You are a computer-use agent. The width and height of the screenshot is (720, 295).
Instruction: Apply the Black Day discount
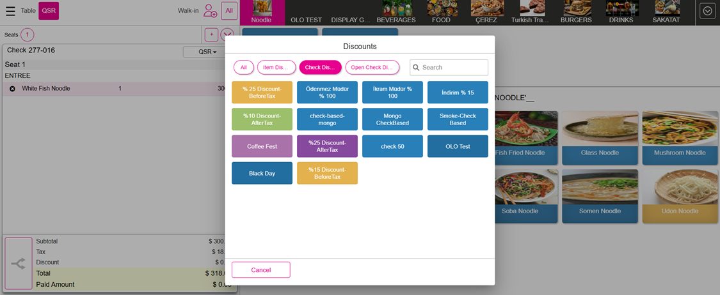[262, 174]
